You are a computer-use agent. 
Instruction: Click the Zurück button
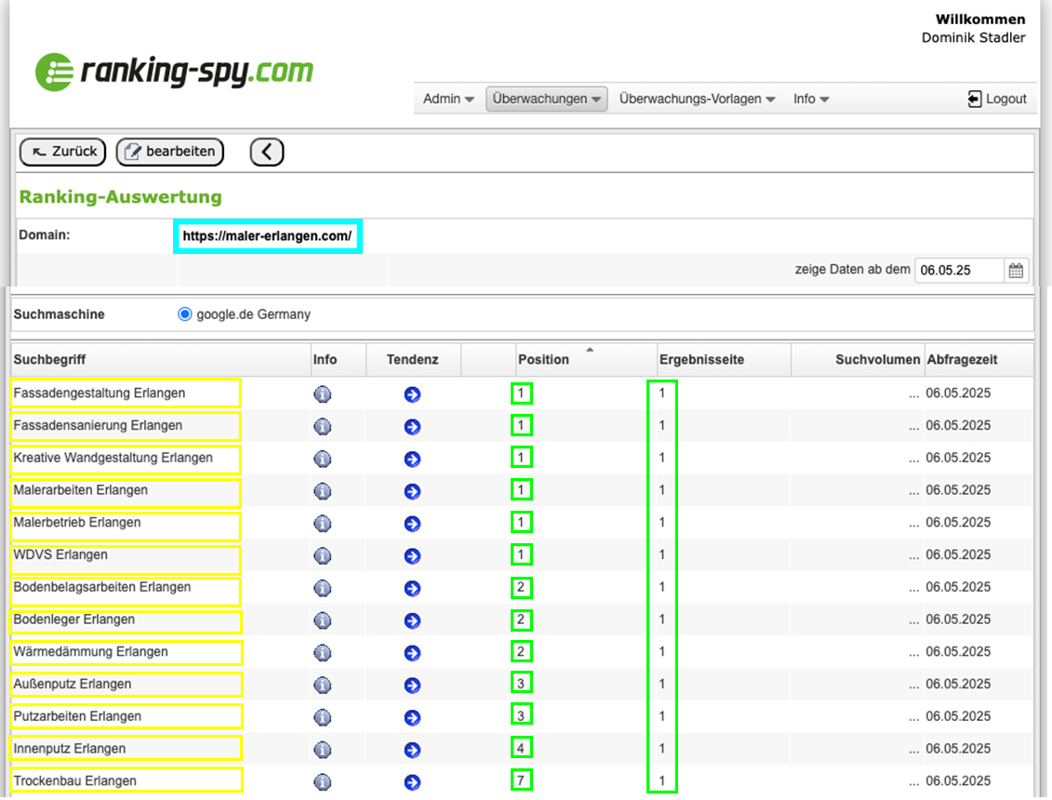(x=63, y=152)
